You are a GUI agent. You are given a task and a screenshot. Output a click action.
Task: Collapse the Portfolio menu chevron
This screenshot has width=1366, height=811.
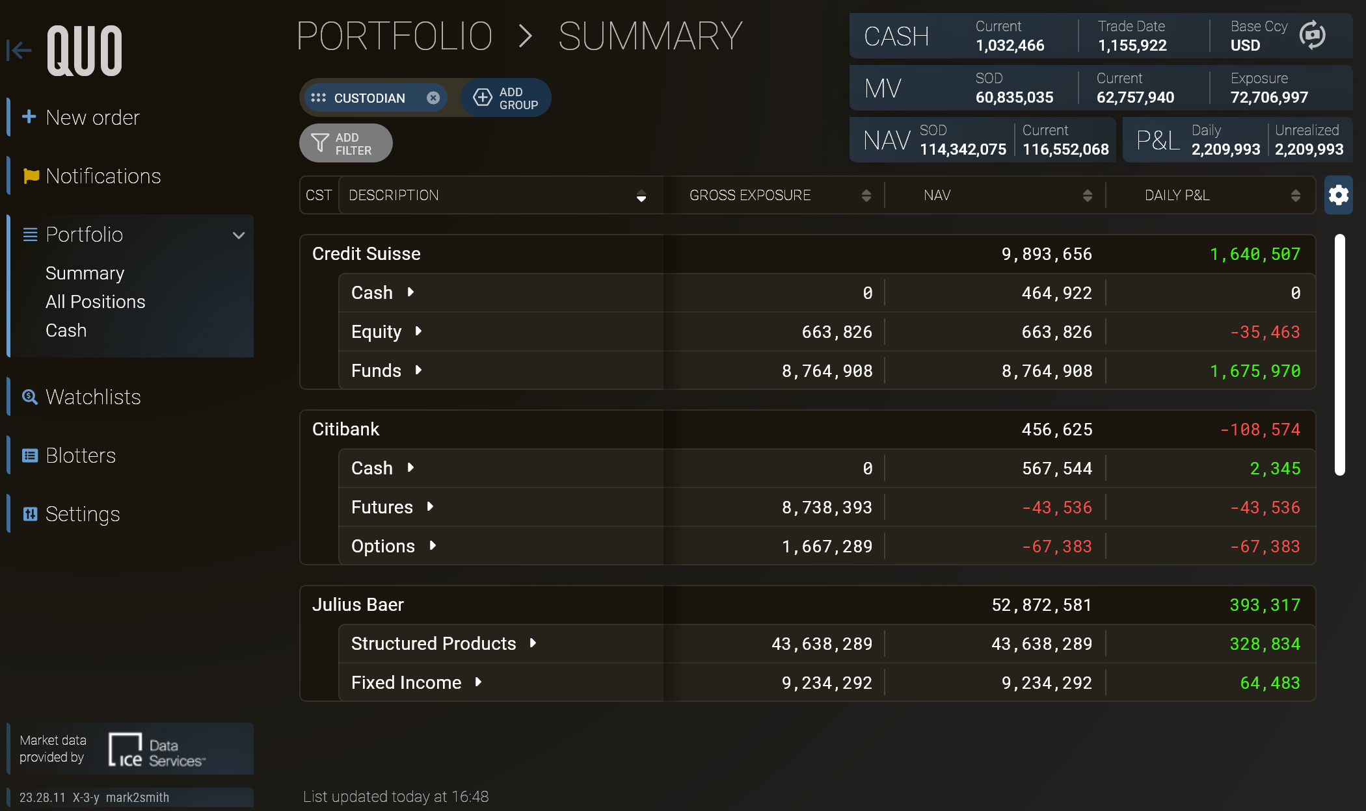tap(239, 235)
